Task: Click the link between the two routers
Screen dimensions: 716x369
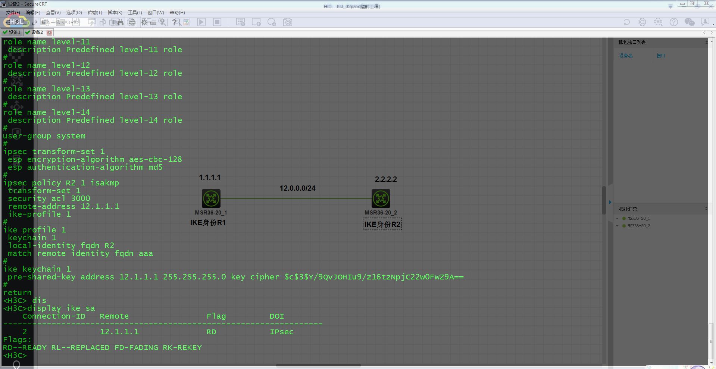Action: (296, 198)
